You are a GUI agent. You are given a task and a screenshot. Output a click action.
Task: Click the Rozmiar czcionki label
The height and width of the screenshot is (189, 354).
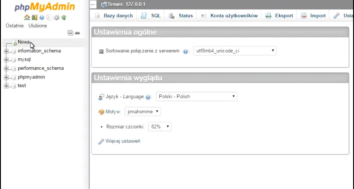tap(125, 127)
